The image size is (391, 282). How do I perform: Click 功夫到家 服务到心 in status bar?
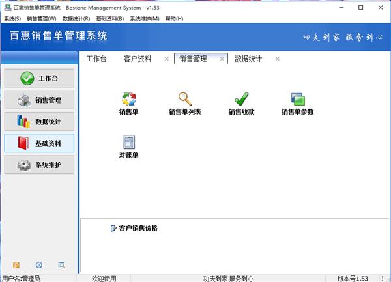pyautogui.click(x=229, y=279)
